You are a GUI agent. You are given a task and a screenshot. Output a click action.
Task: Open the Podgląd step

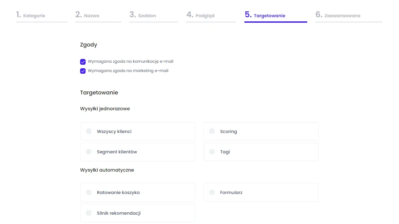(x=211, y=16)
